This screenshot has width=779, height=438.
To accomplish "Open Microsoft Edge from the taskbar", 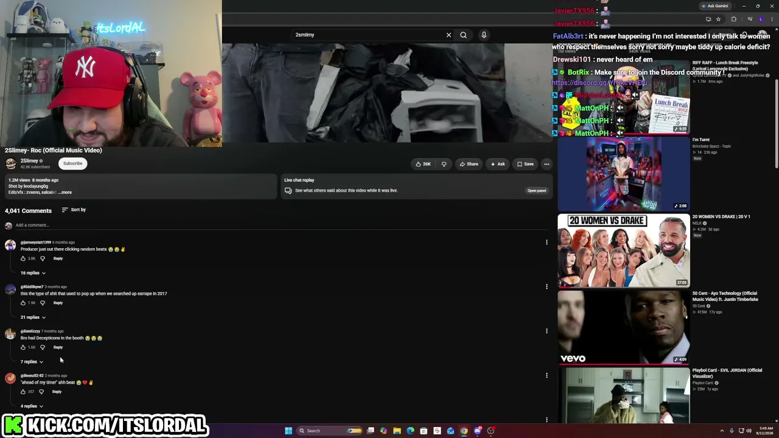I will pos(410,431).
